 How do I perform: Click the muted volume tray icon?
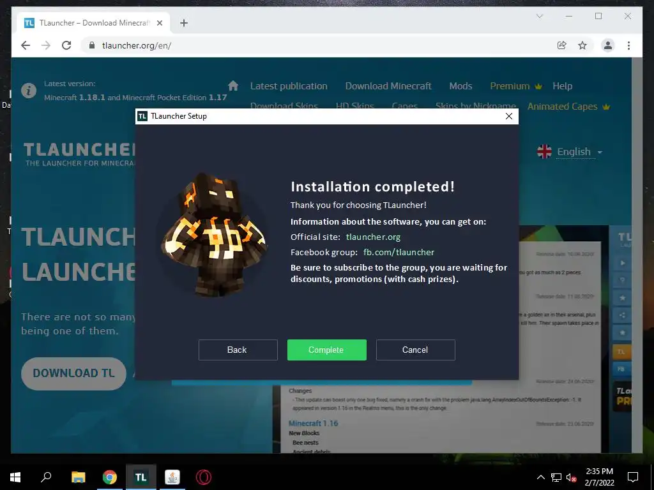point(571,477)
